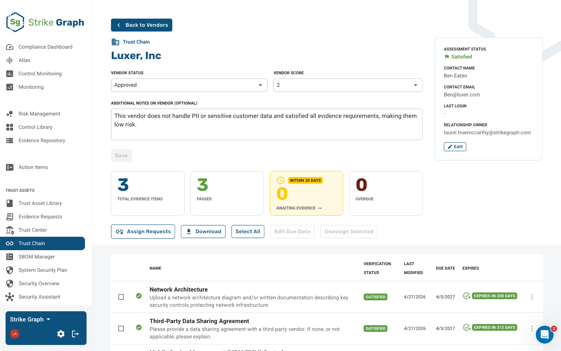
Task: Click the Passed summary card
Action: coord(227,193)
